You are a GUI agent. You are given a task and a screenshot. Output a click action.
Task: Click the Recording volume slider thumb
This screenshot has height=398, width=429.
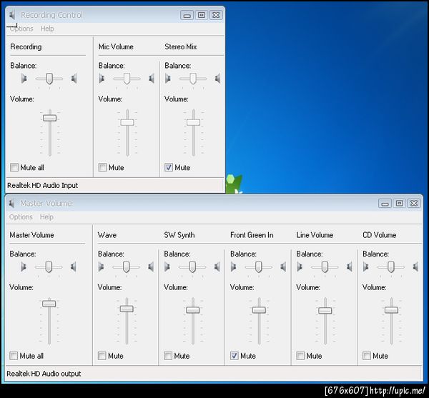[50, 118]
